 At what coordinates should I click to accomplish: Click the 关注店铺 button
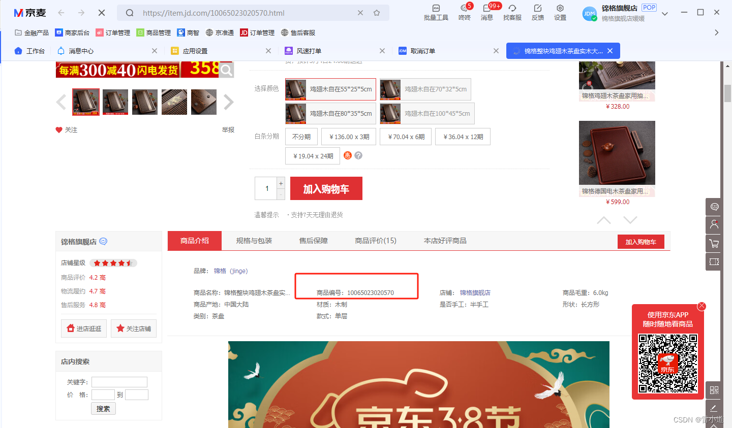click(x=134, y=328)
